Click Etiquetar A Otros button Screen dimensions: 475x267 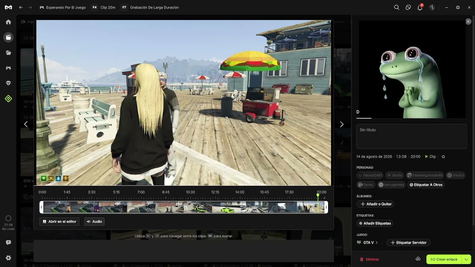pos(426,185)
